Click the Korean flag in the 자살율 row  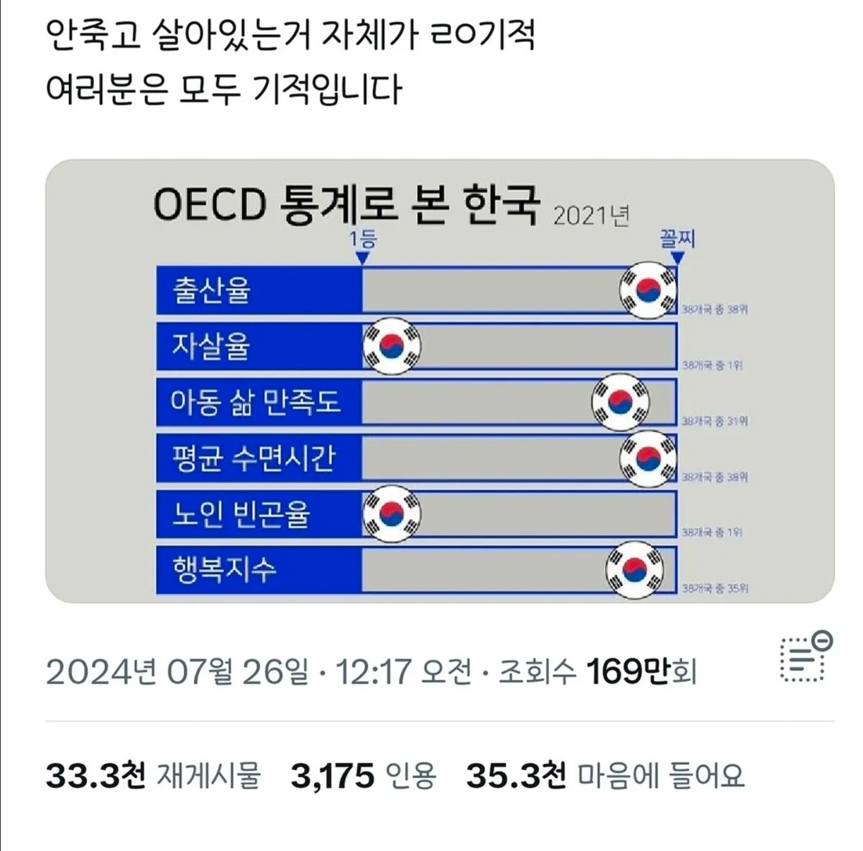point(392,346)
